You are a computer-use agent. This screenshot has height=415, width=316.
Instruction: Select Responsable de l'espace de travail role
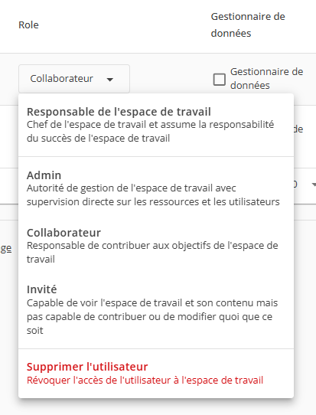156,125
